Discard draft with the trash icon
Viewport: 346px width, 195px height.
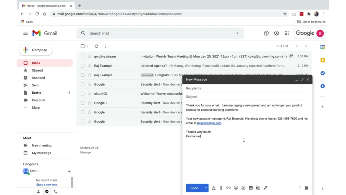click(x=306, y=188)
